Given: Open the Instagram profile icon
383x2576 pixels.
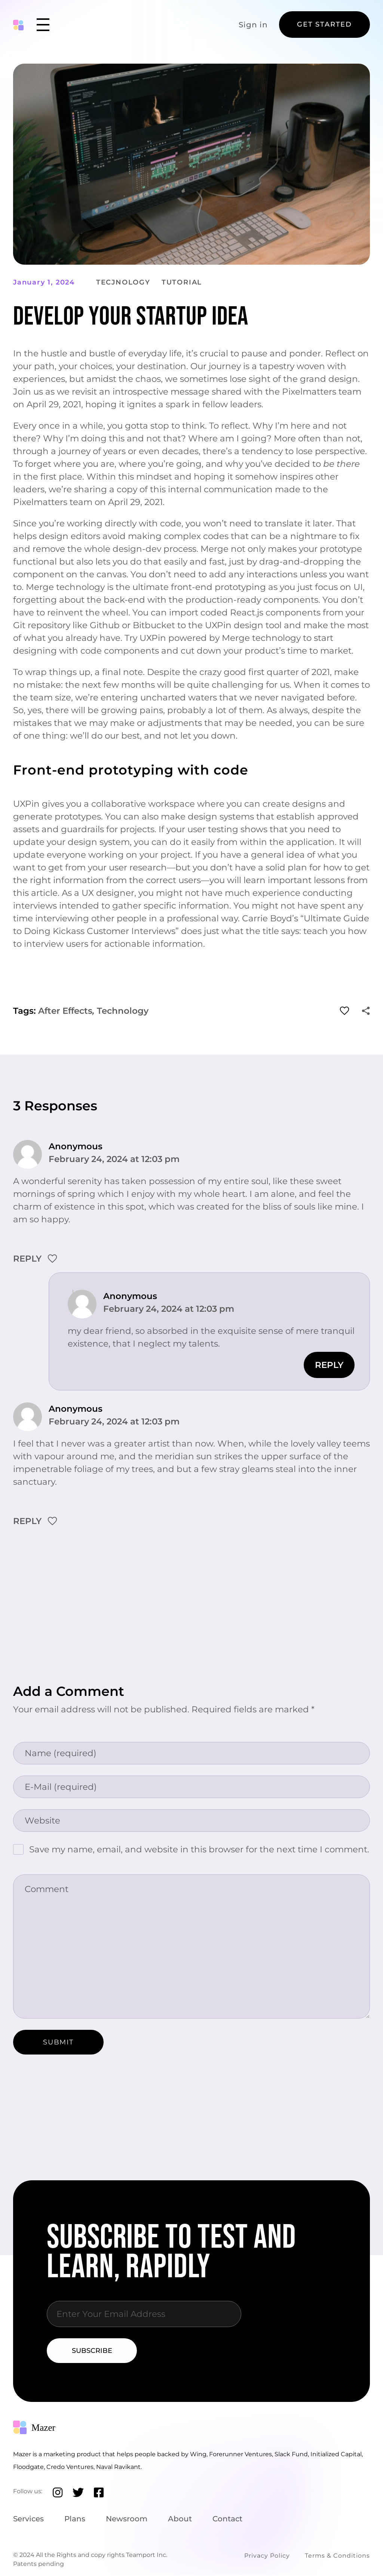Looking at the screenshot, I should point(58,2493).
